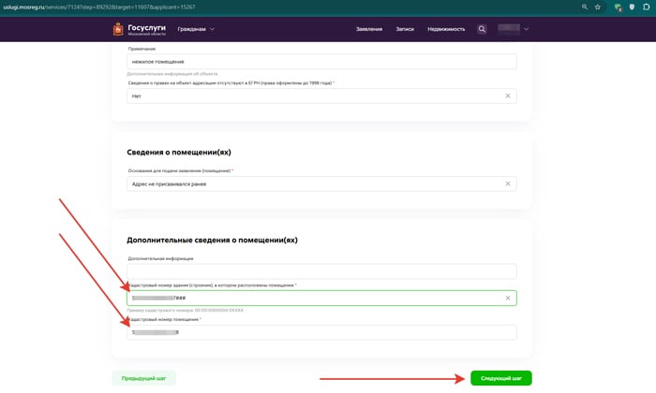Click Госуслуги title link
This screenshot has height=393, width=656.
(x=146, y=27)
